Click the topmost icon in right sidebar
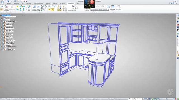The image size is (179, 100). tap(178, 16)
